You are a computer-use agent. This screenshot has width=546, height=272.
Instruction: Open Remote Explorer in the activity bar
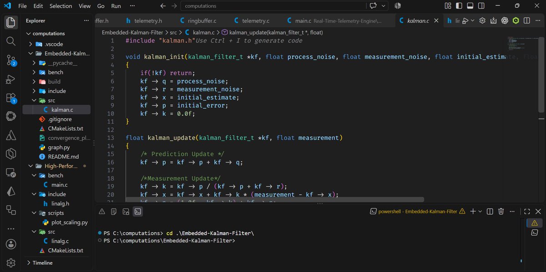point(11,173)
